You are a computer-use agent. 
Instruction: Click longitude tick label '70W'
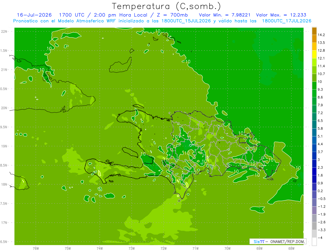tap(227, 248)
